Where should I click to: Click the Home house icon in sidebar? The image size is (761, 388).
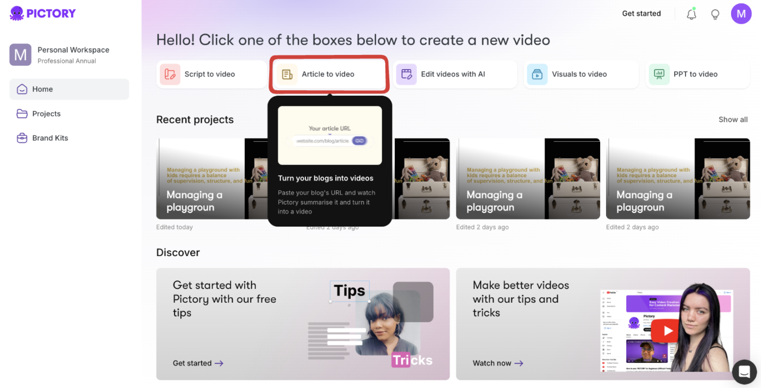pos(22,89)
